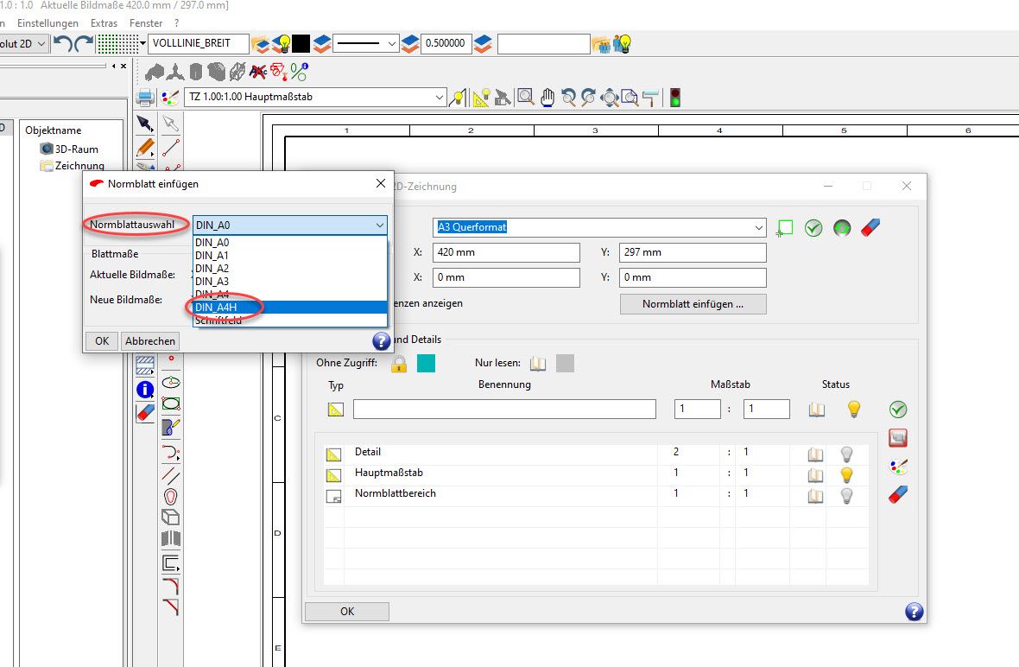Click the palette icon right of the scale list
Image resolution: width=1019 pixels, height=667 pixels.
click(x=898, y=467)
